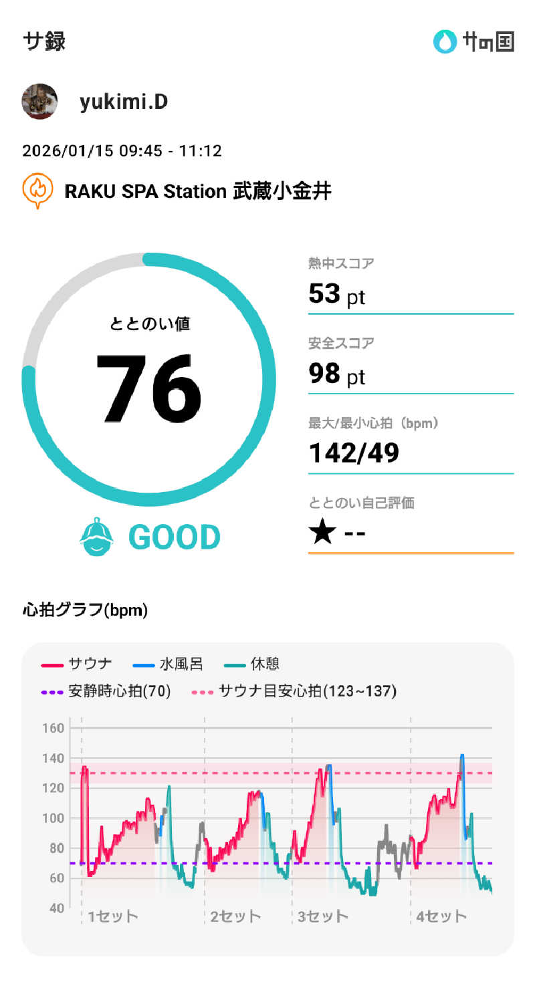
Task: Click the teal 休憩 legend marker
Action: click(x=233, y=664)
